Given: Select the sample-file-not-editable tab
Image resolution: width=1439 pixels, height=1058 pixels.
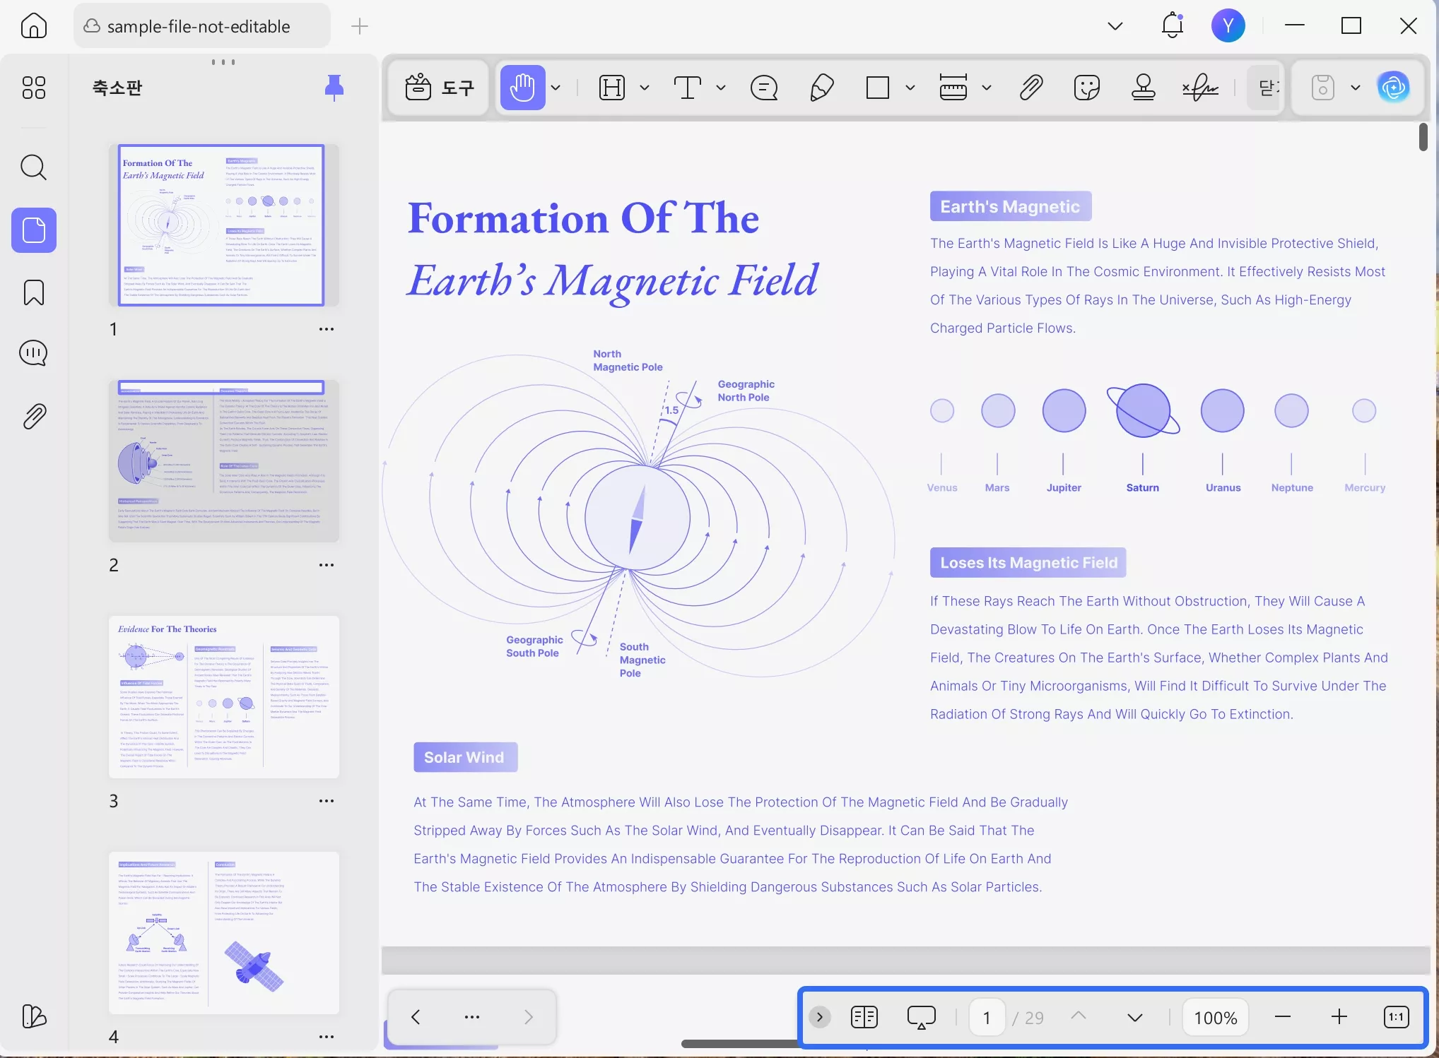Looking at the screenshot, I should 199,26.
